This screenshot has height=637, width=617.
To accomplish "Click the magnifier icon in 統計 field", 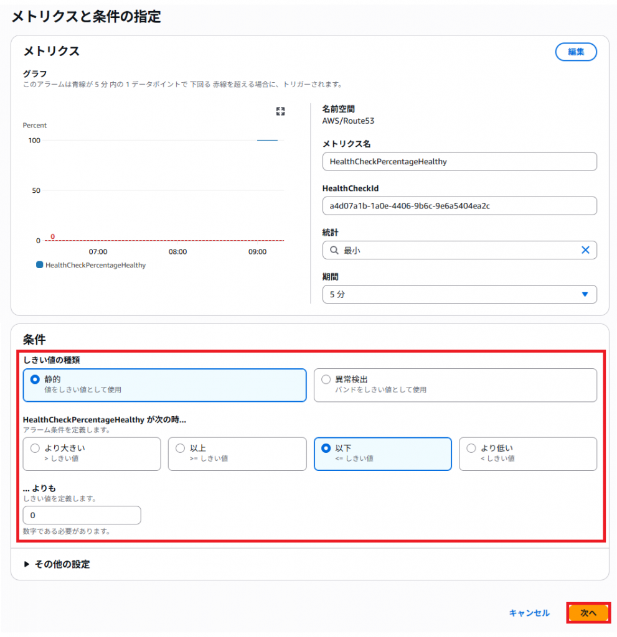I will click(x=334, y=250).
